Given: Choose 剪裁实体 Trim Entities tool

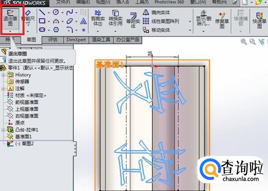Looking at the screenshot, I should pyautogui.click(x=98, y=18).
